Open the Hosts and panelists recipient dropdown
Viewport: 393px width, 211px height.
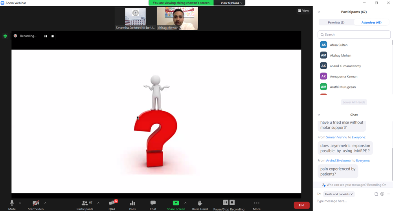click(x=339, y=194)
